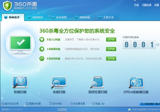The image size is (160, 112).
Task: Start the 快速扫描 quick scan icon
Action: (20, 82)
